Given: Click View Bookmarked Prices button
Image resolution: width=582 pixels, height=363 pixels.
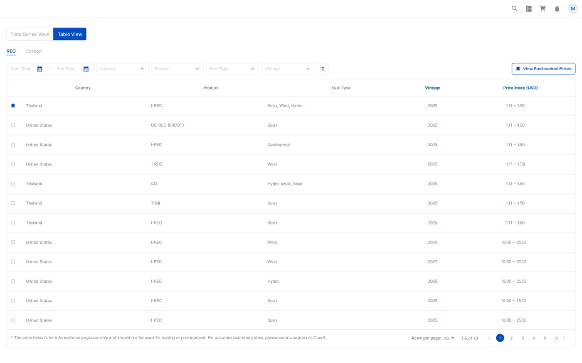Looking at the screenshot, I should (x=543, y=69).
